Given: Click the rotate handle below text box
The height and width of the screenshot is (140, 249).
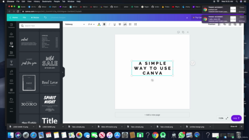Looking at the screenshot, I should tap(152, 80).
